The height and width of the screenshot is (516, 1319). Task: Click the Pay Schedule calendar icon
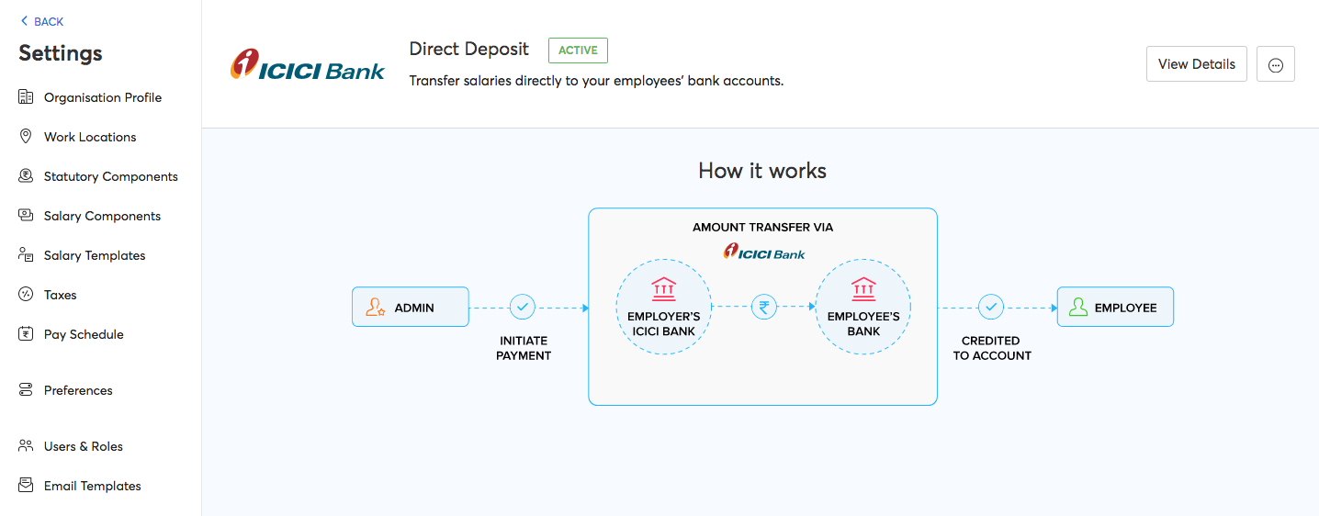tap(26, 334)
